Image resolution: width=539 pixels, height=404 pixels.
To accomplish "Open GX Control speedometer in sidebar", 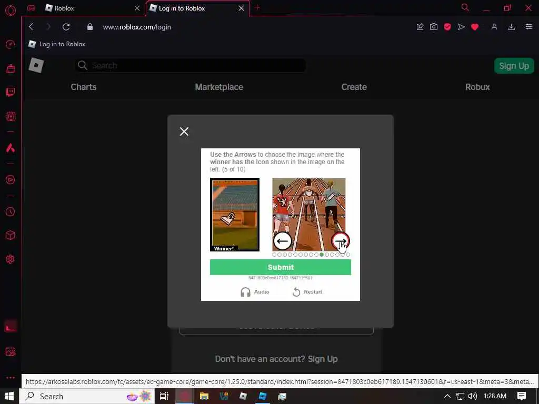I will pyautogui.click(x=11, y=44).
